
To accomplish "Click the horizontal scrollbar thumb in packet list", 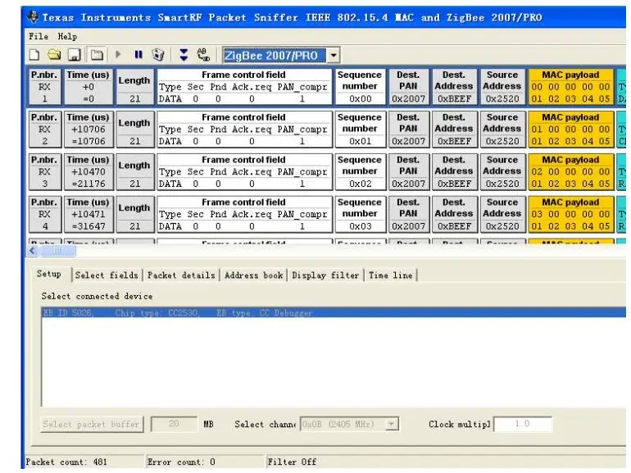I will 57,251.
